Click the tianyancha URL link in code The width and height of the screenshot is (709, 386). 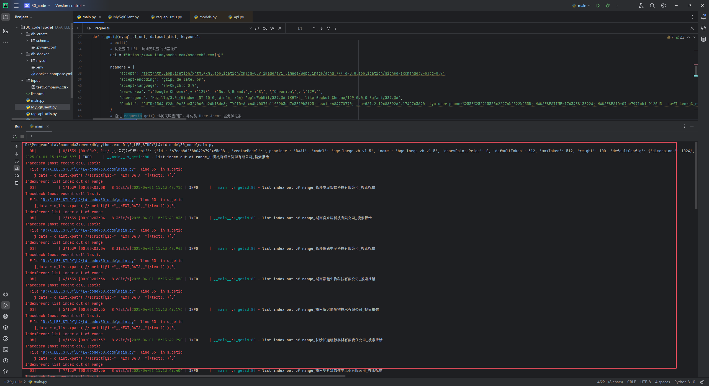(x=166, y=55)
